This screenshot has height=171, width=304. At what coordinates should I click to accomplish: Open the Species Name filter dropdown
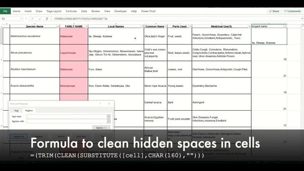(x=57, y=26)
